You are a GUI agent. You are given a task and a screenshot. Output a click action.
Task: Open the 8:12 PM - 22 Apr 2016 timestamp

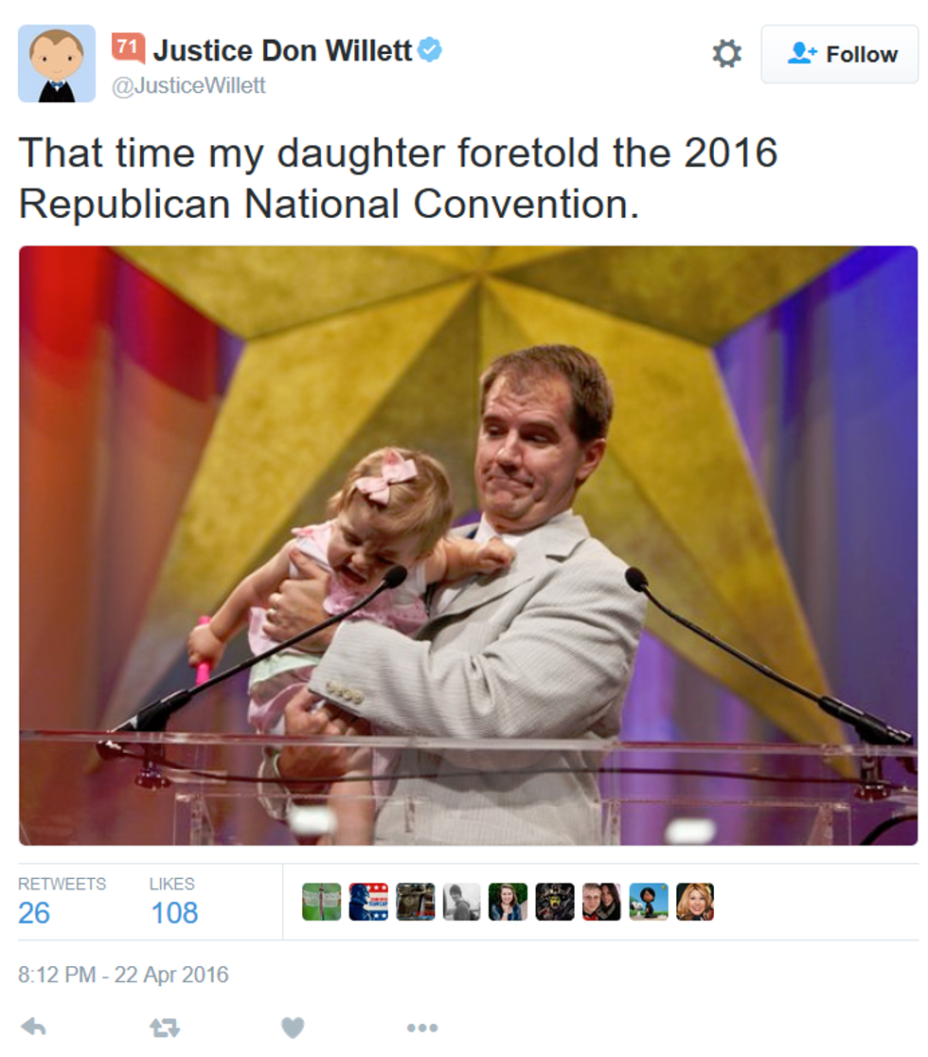point(123,975)
